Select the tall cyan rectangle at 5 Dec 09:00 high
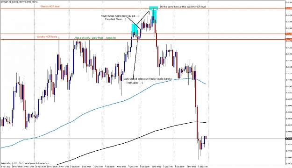The image size is (292, 168). pyautogui.click(x=154, y=16)
